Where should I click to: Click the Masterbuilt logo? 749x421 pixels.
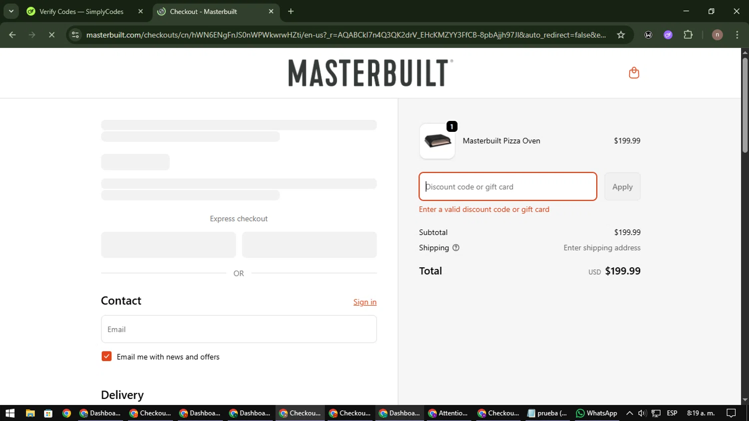(x=371, y=73)
